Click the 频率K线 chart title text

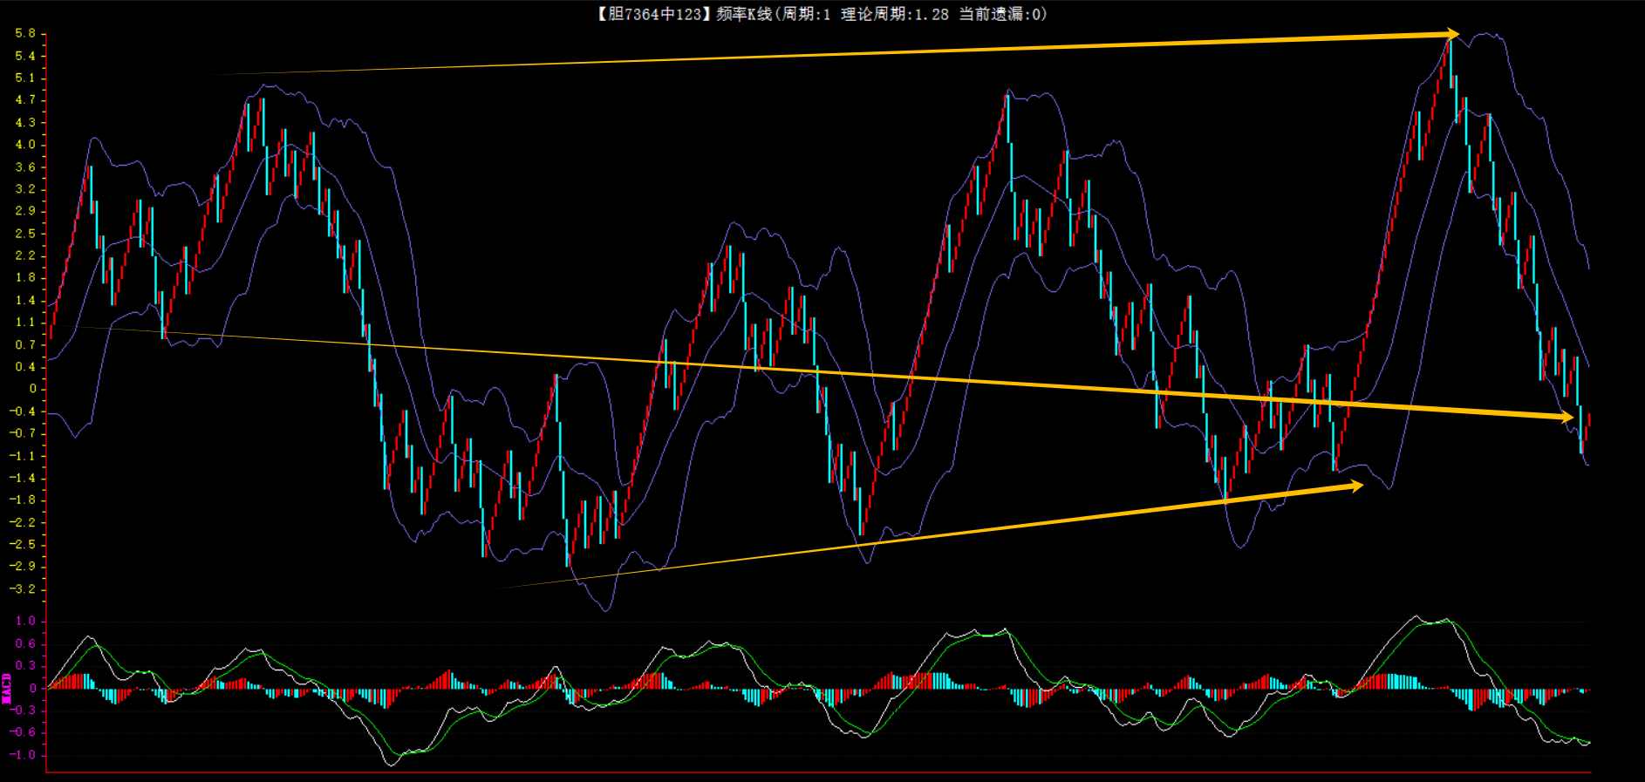point(744,14)
